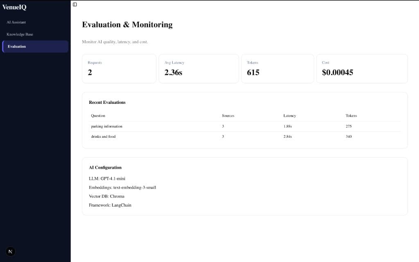Viewport: 419px width, 262px height.
Task: Click the 1.88s latency cell
Action: pos(288,126)
